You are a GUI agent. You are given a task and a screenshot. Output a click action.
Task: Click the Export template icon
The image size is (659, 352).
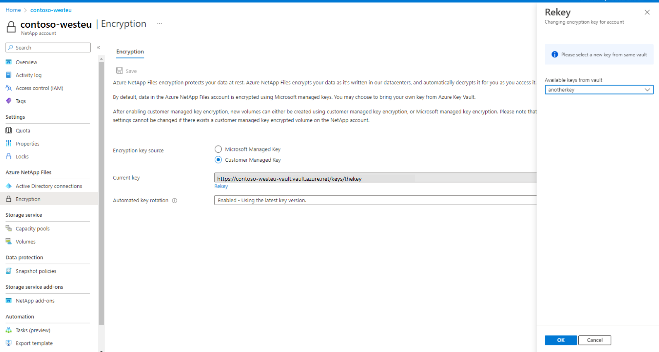[x=9, y=343]
